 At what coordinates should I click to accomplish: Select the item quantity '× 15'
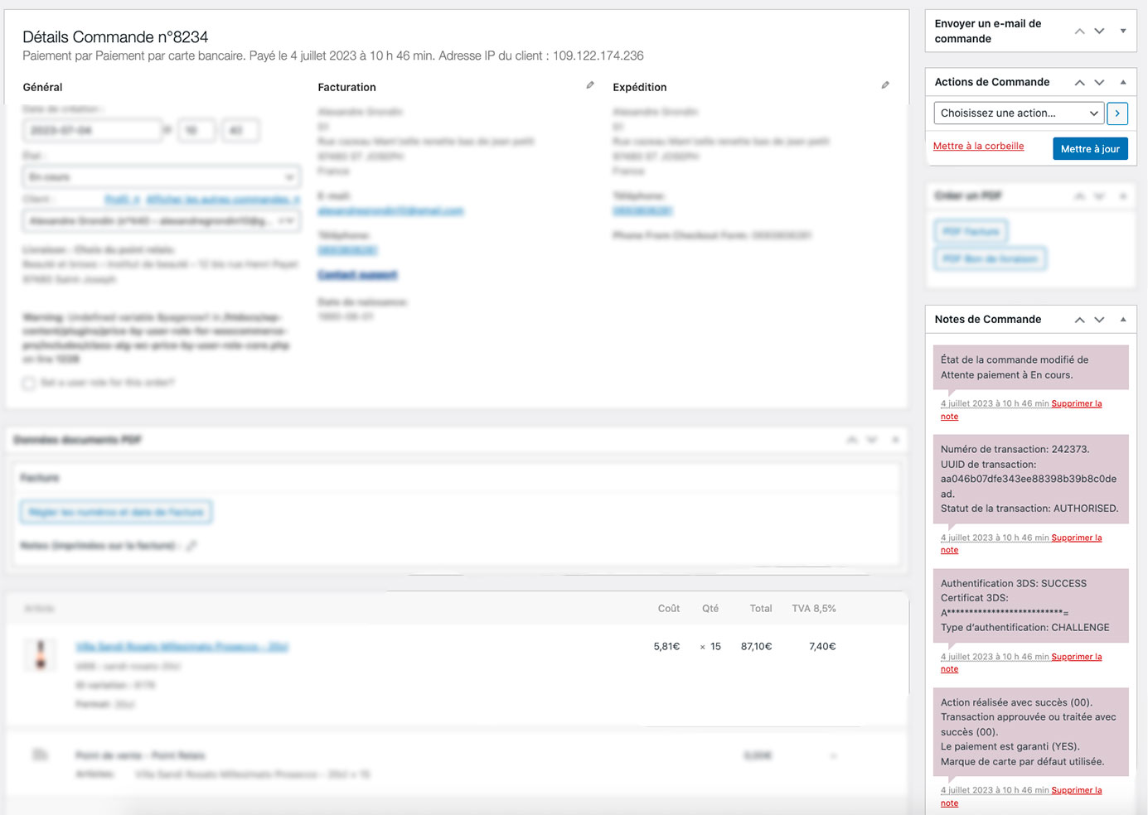[710, 647]
